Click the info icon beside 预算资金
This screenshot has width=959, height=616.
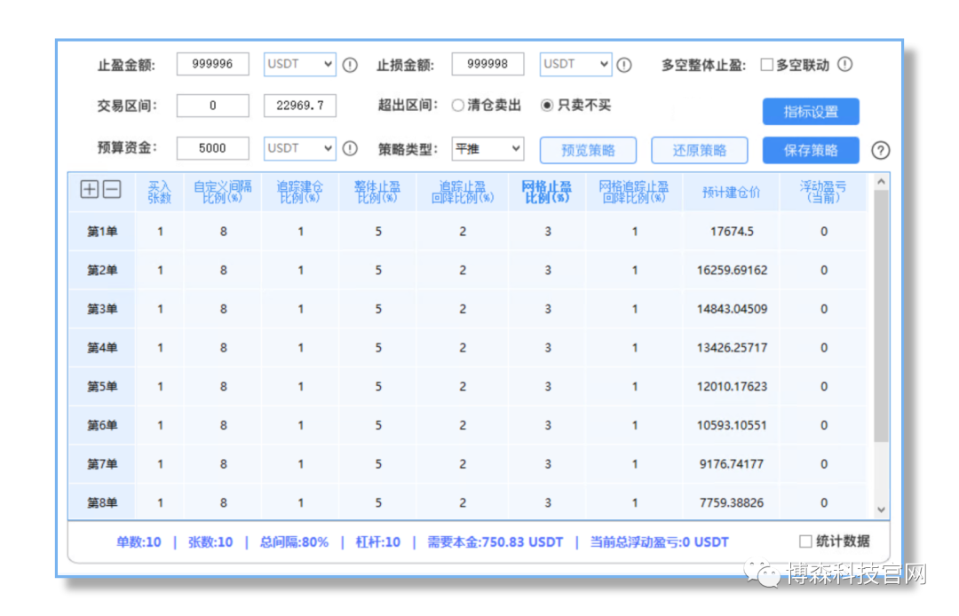tap(350, 149)
